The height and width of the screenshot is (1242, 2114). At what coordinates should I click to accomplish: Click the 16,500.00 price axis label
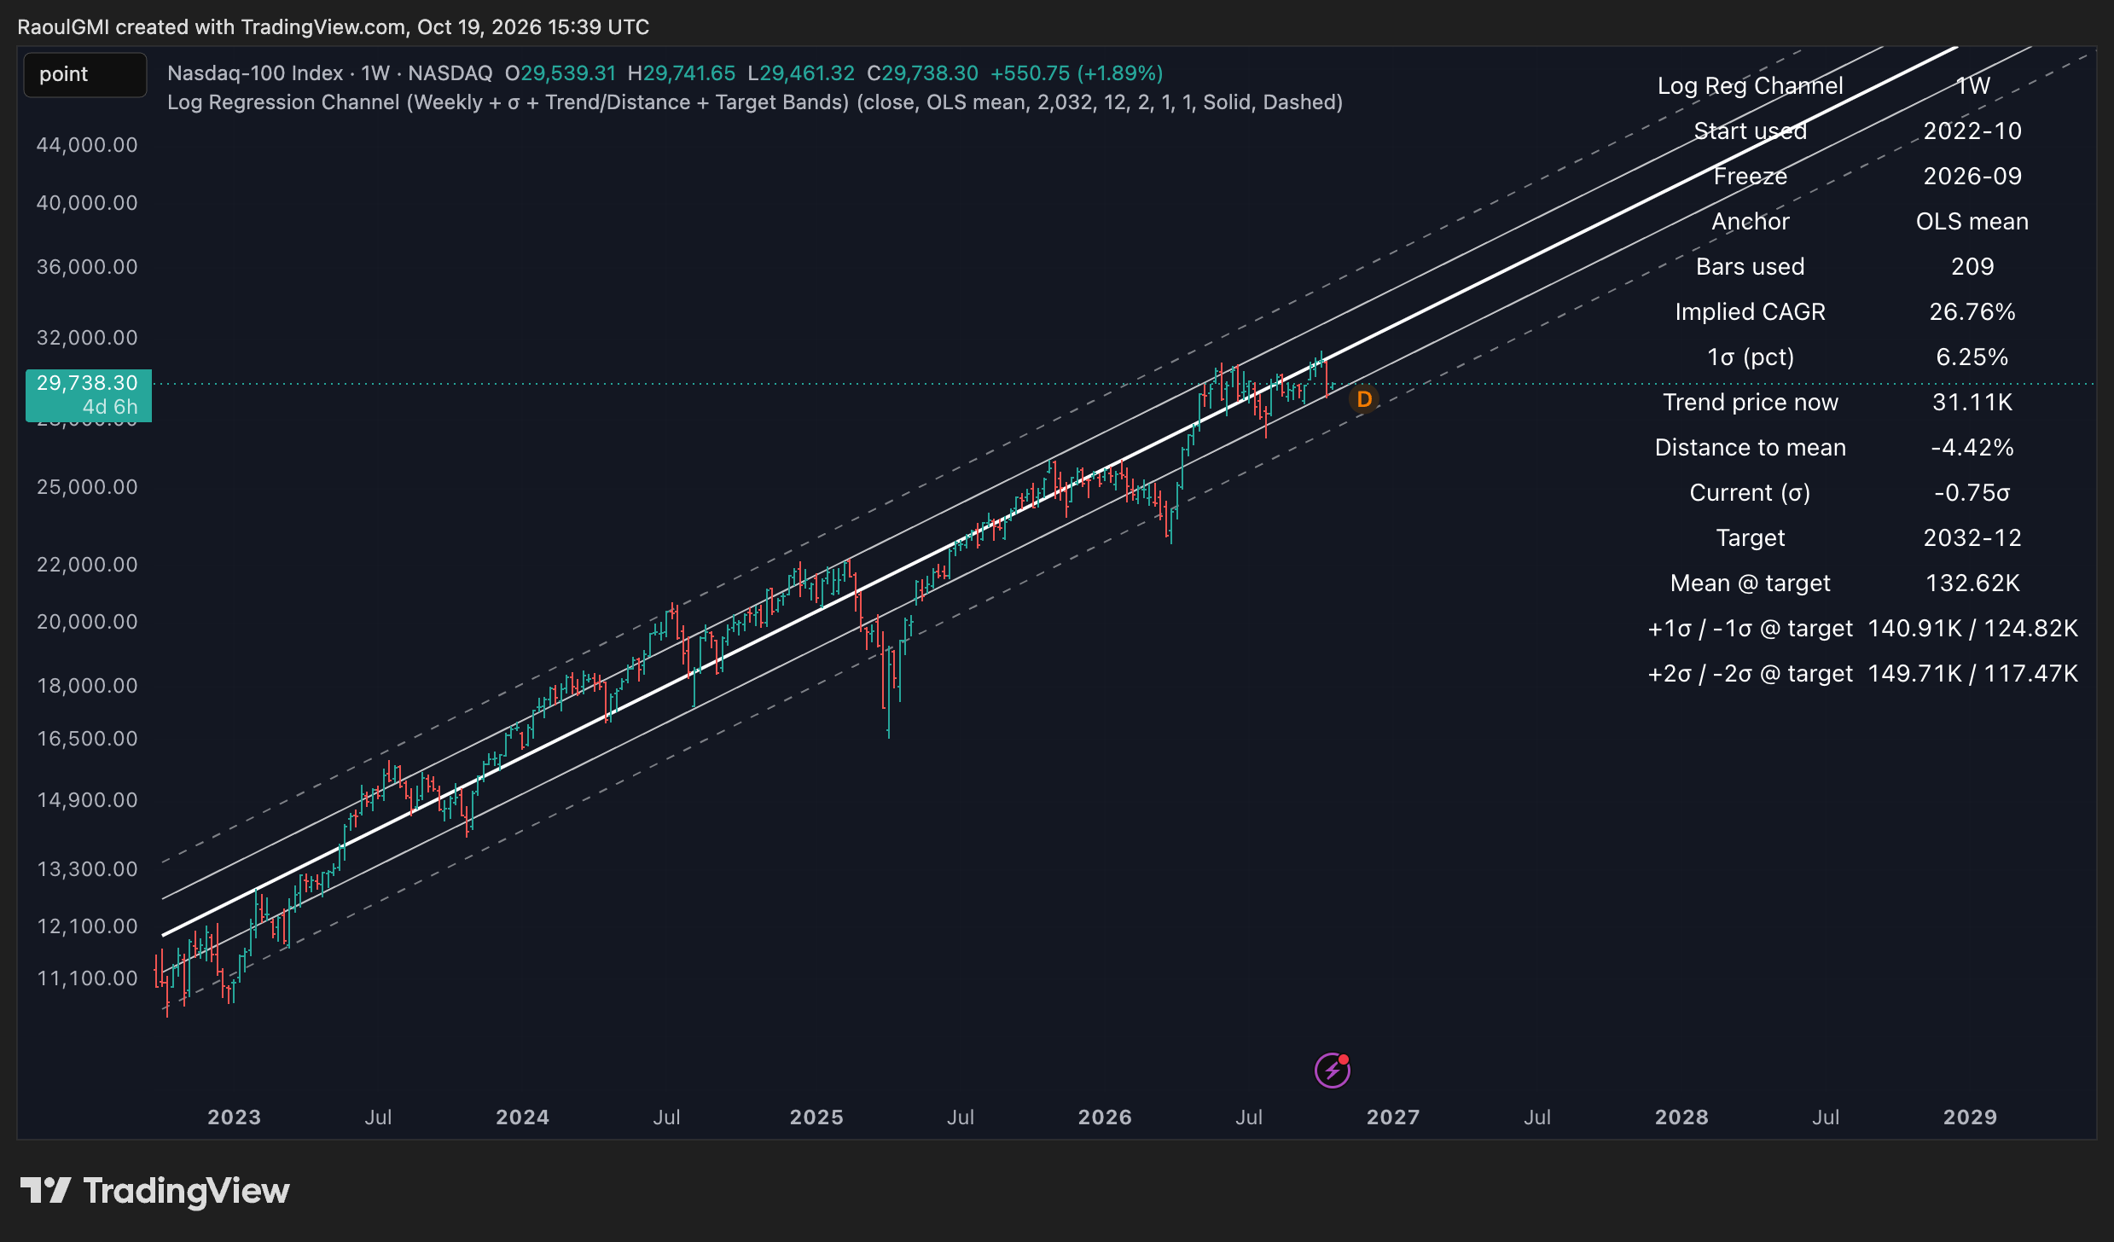pos(87,739)
